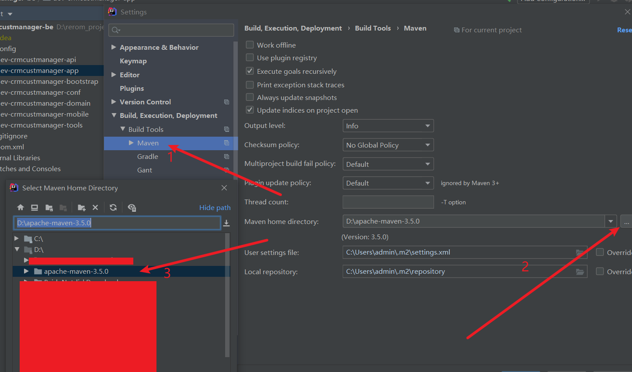Screen dimensions: 632x372
Task: Expand Editor settings section
Action: click(x=114, y=75)
